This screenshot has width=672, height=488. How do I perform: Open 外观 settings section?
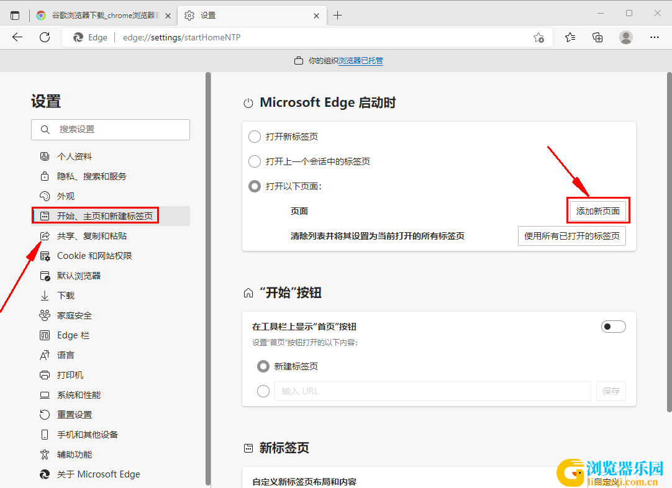[x=111, y=196]
